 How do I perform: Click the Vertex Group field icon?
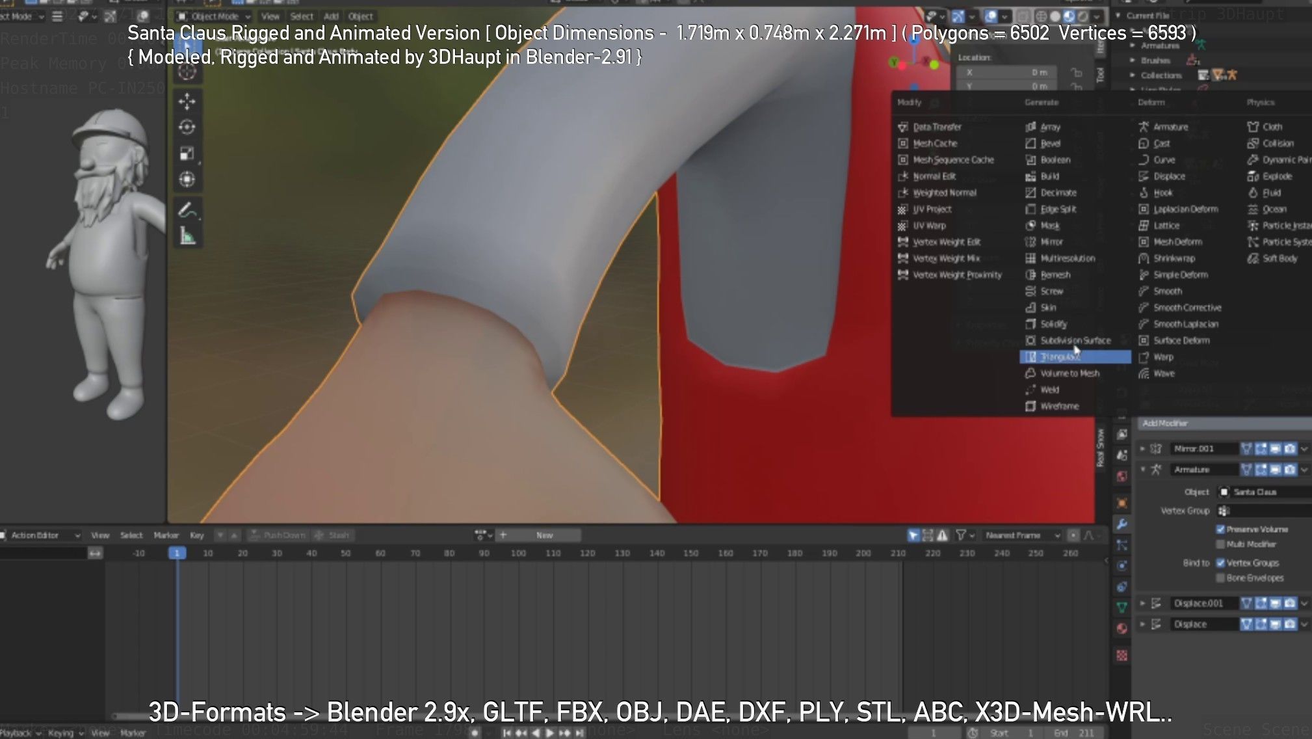[x=1223, y=511]
